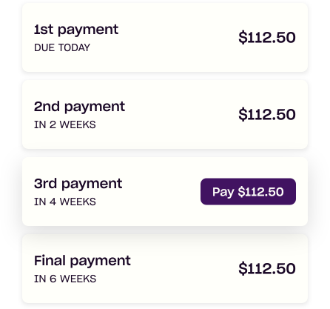Click the IN 6 WEEKS label

tap(65, 279)
